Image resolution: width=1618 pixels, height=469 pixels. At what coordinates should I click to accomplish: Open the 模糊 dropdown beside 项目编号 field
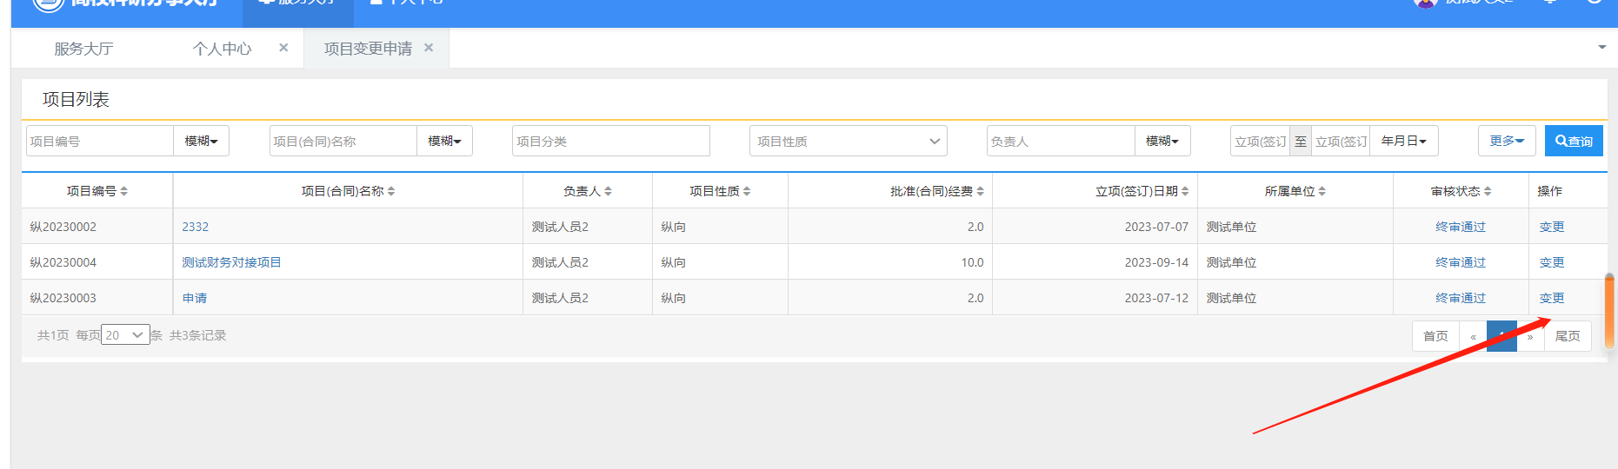point(201,141)
